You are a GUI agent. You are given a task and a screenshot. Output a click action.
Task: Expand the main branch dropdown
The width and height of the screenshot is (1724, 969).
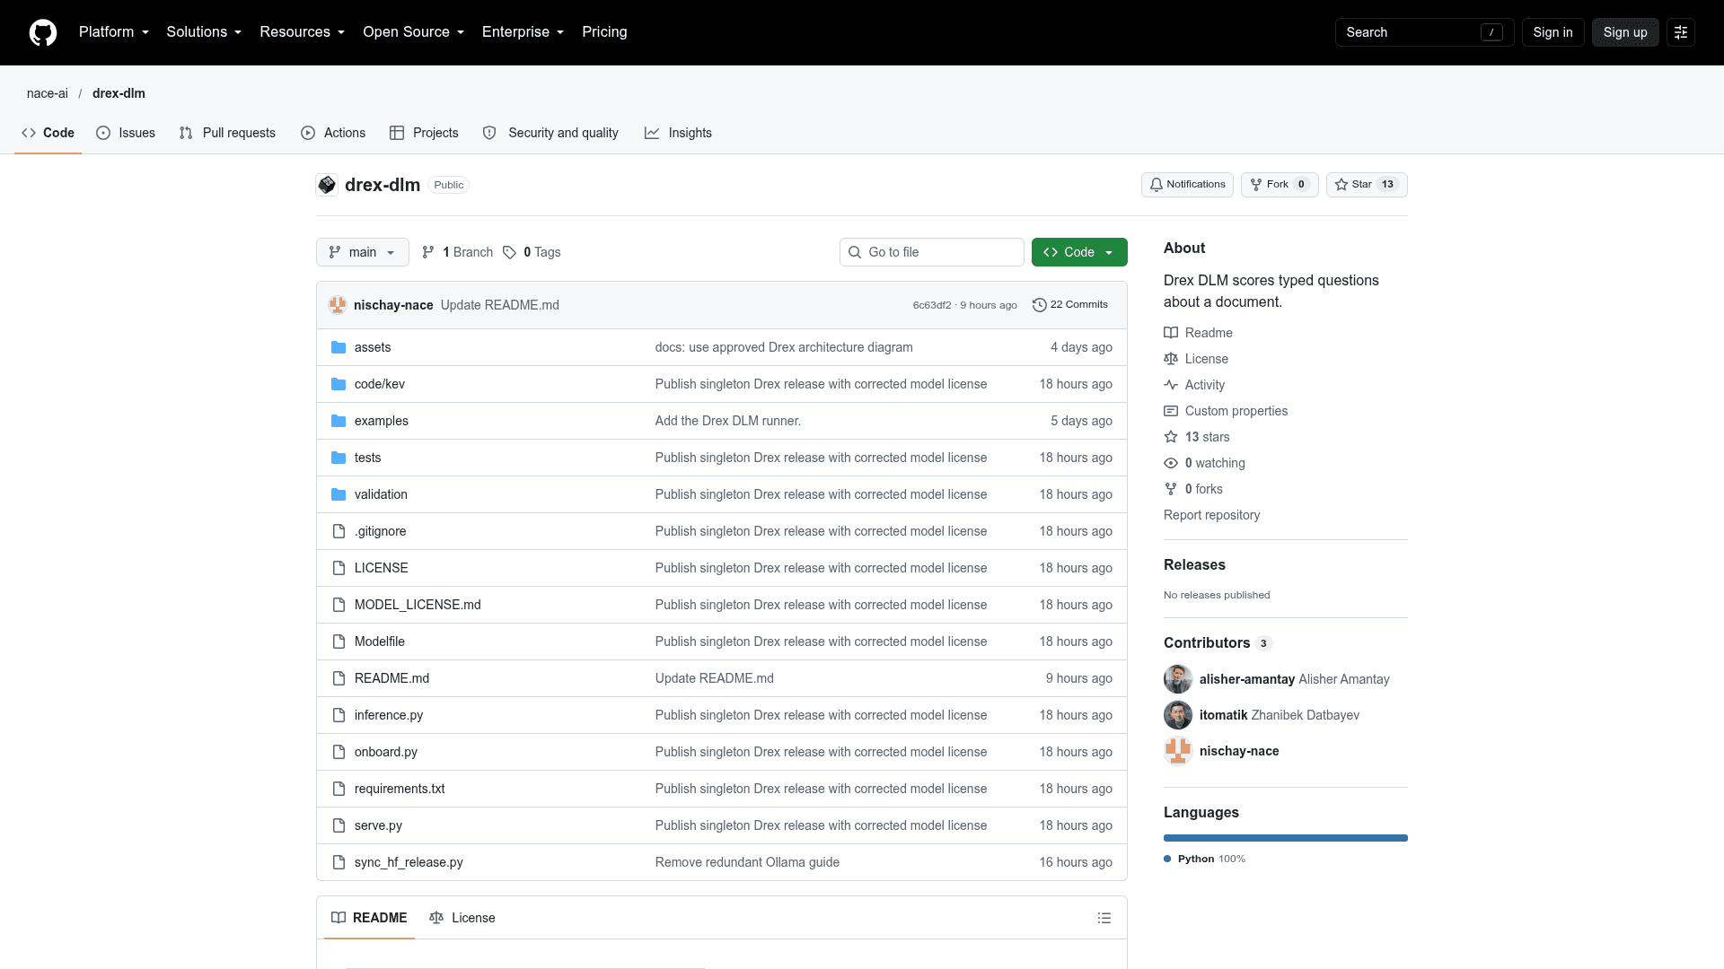click(x=363, y=252)
